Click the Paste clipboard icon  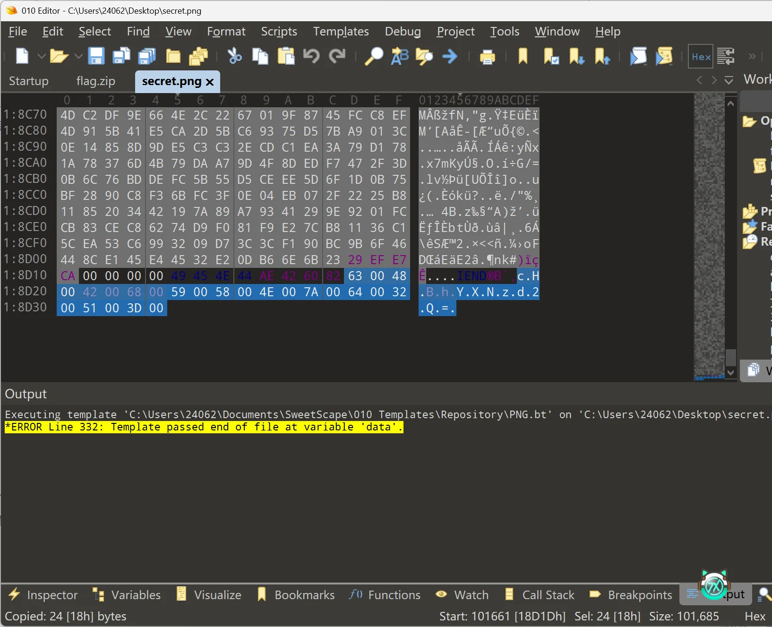coord(285,56)
